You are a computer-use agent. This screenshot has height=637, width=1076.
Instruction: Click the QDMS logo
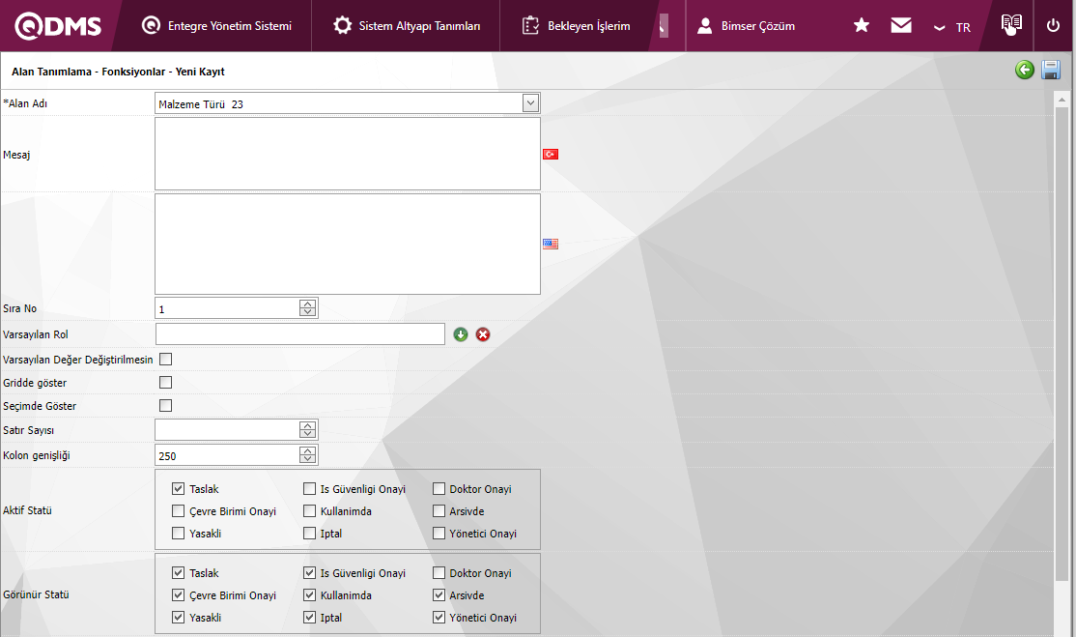pyautogui.click(x=58, y=26)
